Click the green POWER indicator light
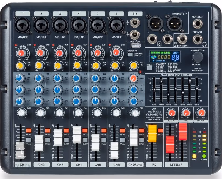The image size is (222, 179). [204, 156]
